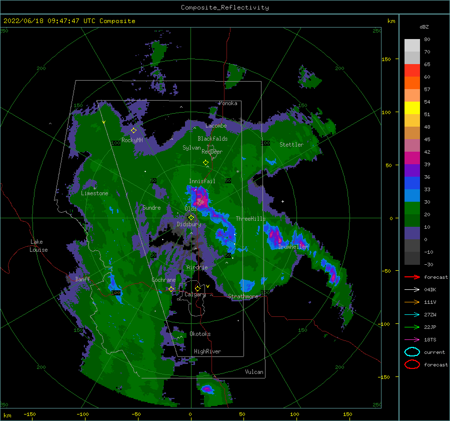Click the yellow diamond marker near RockyMH
The height and width of the screenshot is (421, 450).
pyautogui.click(x=133, y=131)
